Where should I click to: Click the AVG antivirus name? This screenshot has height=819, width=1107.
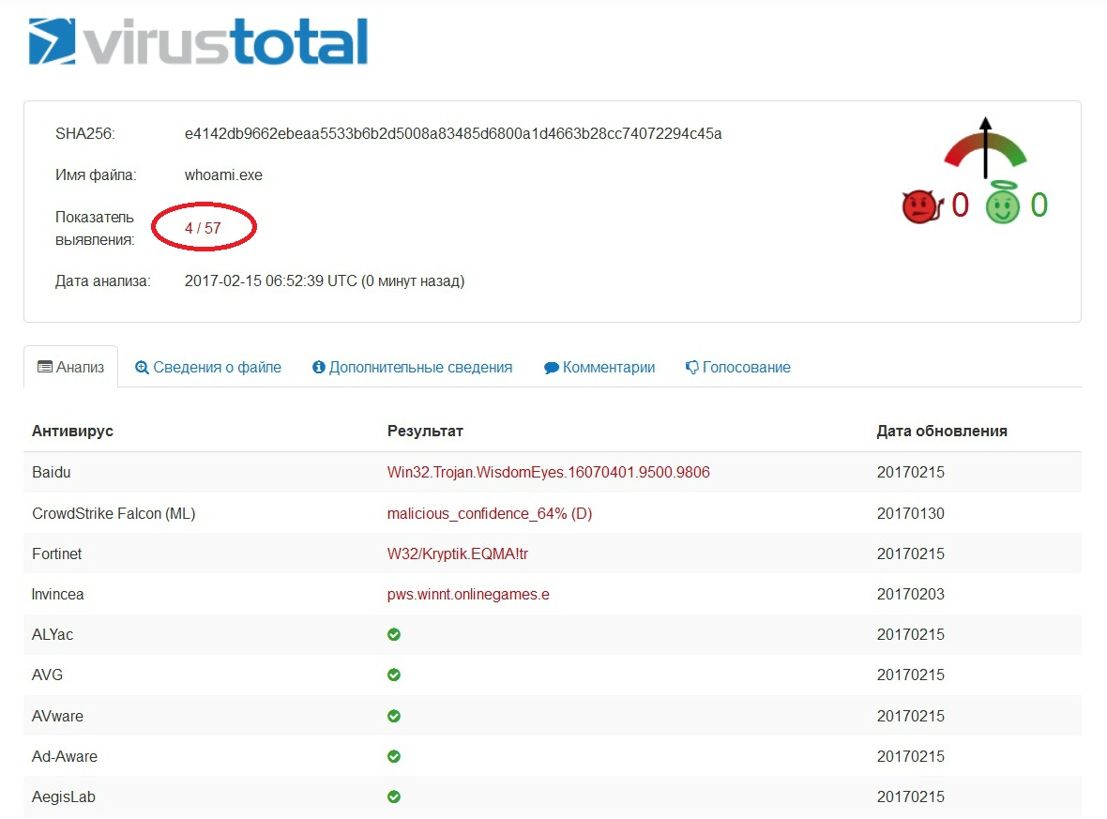pyautogui.click(x=47, y=675)
